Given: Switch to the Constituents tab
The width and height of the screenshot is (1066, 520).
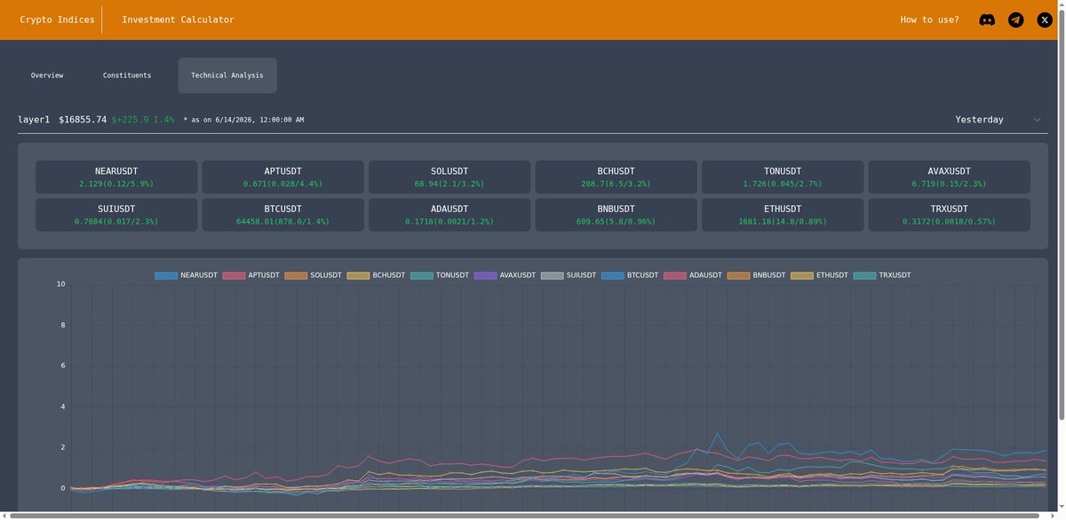Looking at the screenshot, I should point(127,75).
